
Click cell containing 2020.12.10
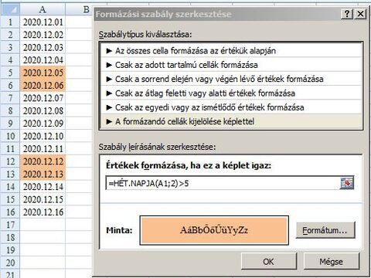coord(43,136)
